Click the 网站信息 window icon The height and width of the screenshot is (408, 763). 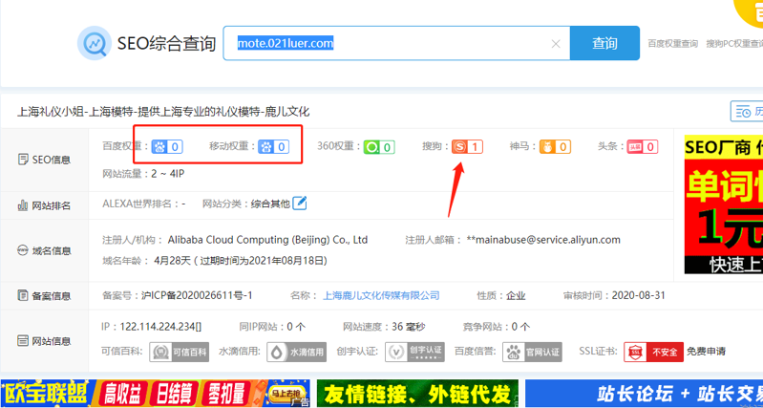click(x=23, y=341)
